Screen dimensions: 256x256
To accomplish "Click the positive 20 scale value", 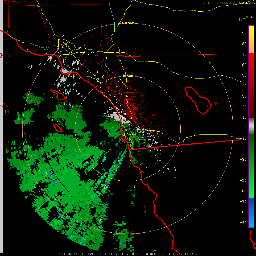I will (244, 107).
